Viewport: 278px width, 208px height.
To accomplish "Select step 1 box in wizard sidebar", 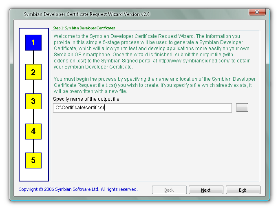I will click(33, 42).
